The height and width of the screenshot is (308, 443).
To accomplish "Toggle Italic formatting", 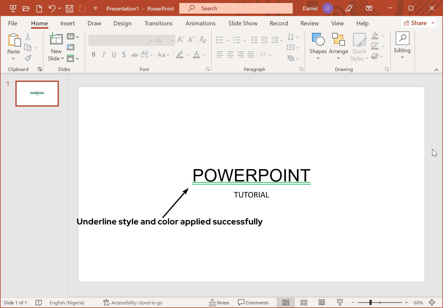I will click(x=104, y=55).
